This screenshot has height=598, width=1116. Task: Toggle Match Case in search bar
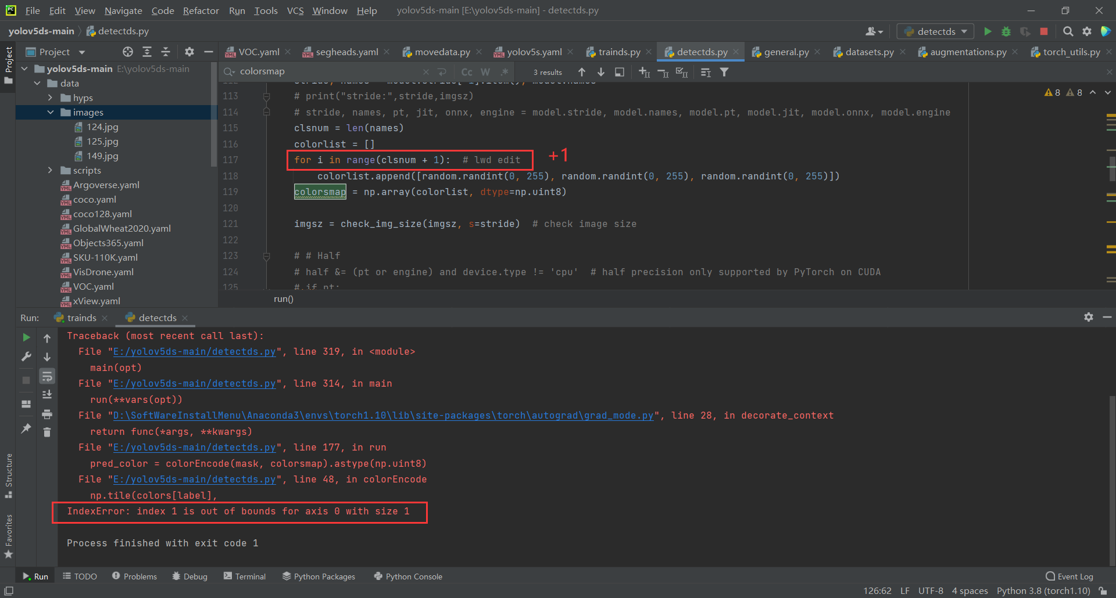pos(467,72)
